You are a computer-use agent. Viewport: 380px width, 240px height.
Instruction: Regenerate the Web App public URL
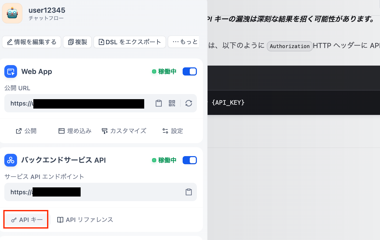189,103
